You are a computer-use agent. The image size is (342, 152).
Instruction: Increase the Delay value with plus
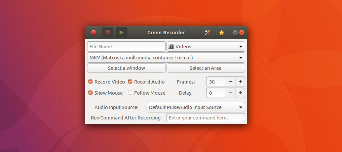240,93
